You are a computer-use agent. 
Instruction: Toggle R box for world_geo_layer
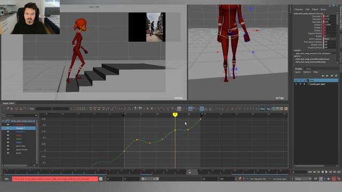(304, 84)
